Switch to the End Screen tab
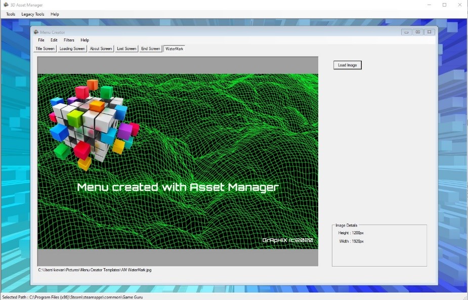468x300 pixels. [150, 49]
